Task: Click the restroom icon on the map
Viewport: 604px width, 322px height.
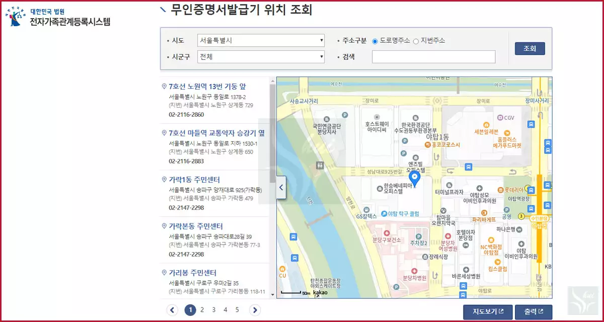Action: pos(321,165)
